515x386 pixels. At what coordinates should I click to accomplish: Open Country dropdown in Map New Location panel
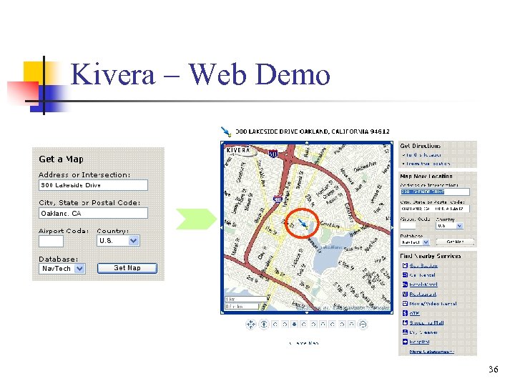click(450, 225)
